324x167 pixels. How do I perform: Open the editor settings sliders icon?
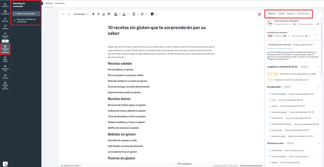pos(259,14)
